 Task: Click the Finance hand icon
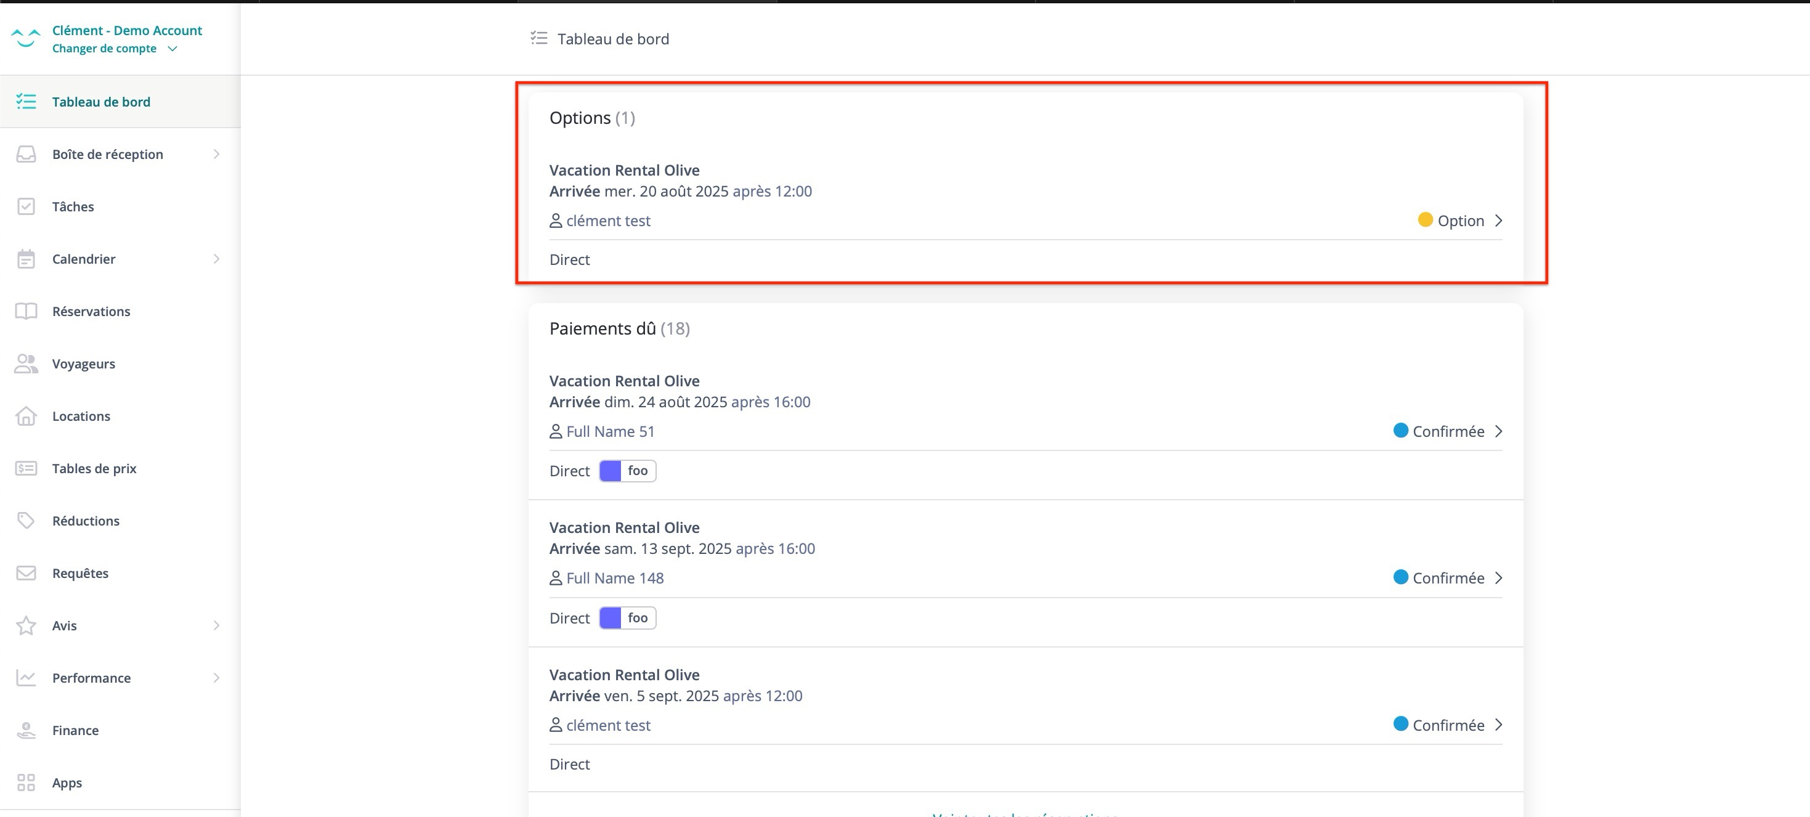click(x=26, y=731)
